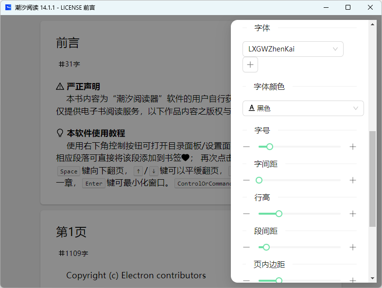Decrease paragraph spacing with 段间距 minus icon
The height and width of the screenshot is (288, 382).
[246, 247]
